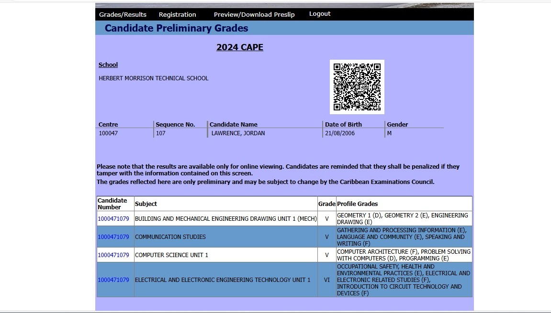Click the notice about results available only online

click(278, 170)
